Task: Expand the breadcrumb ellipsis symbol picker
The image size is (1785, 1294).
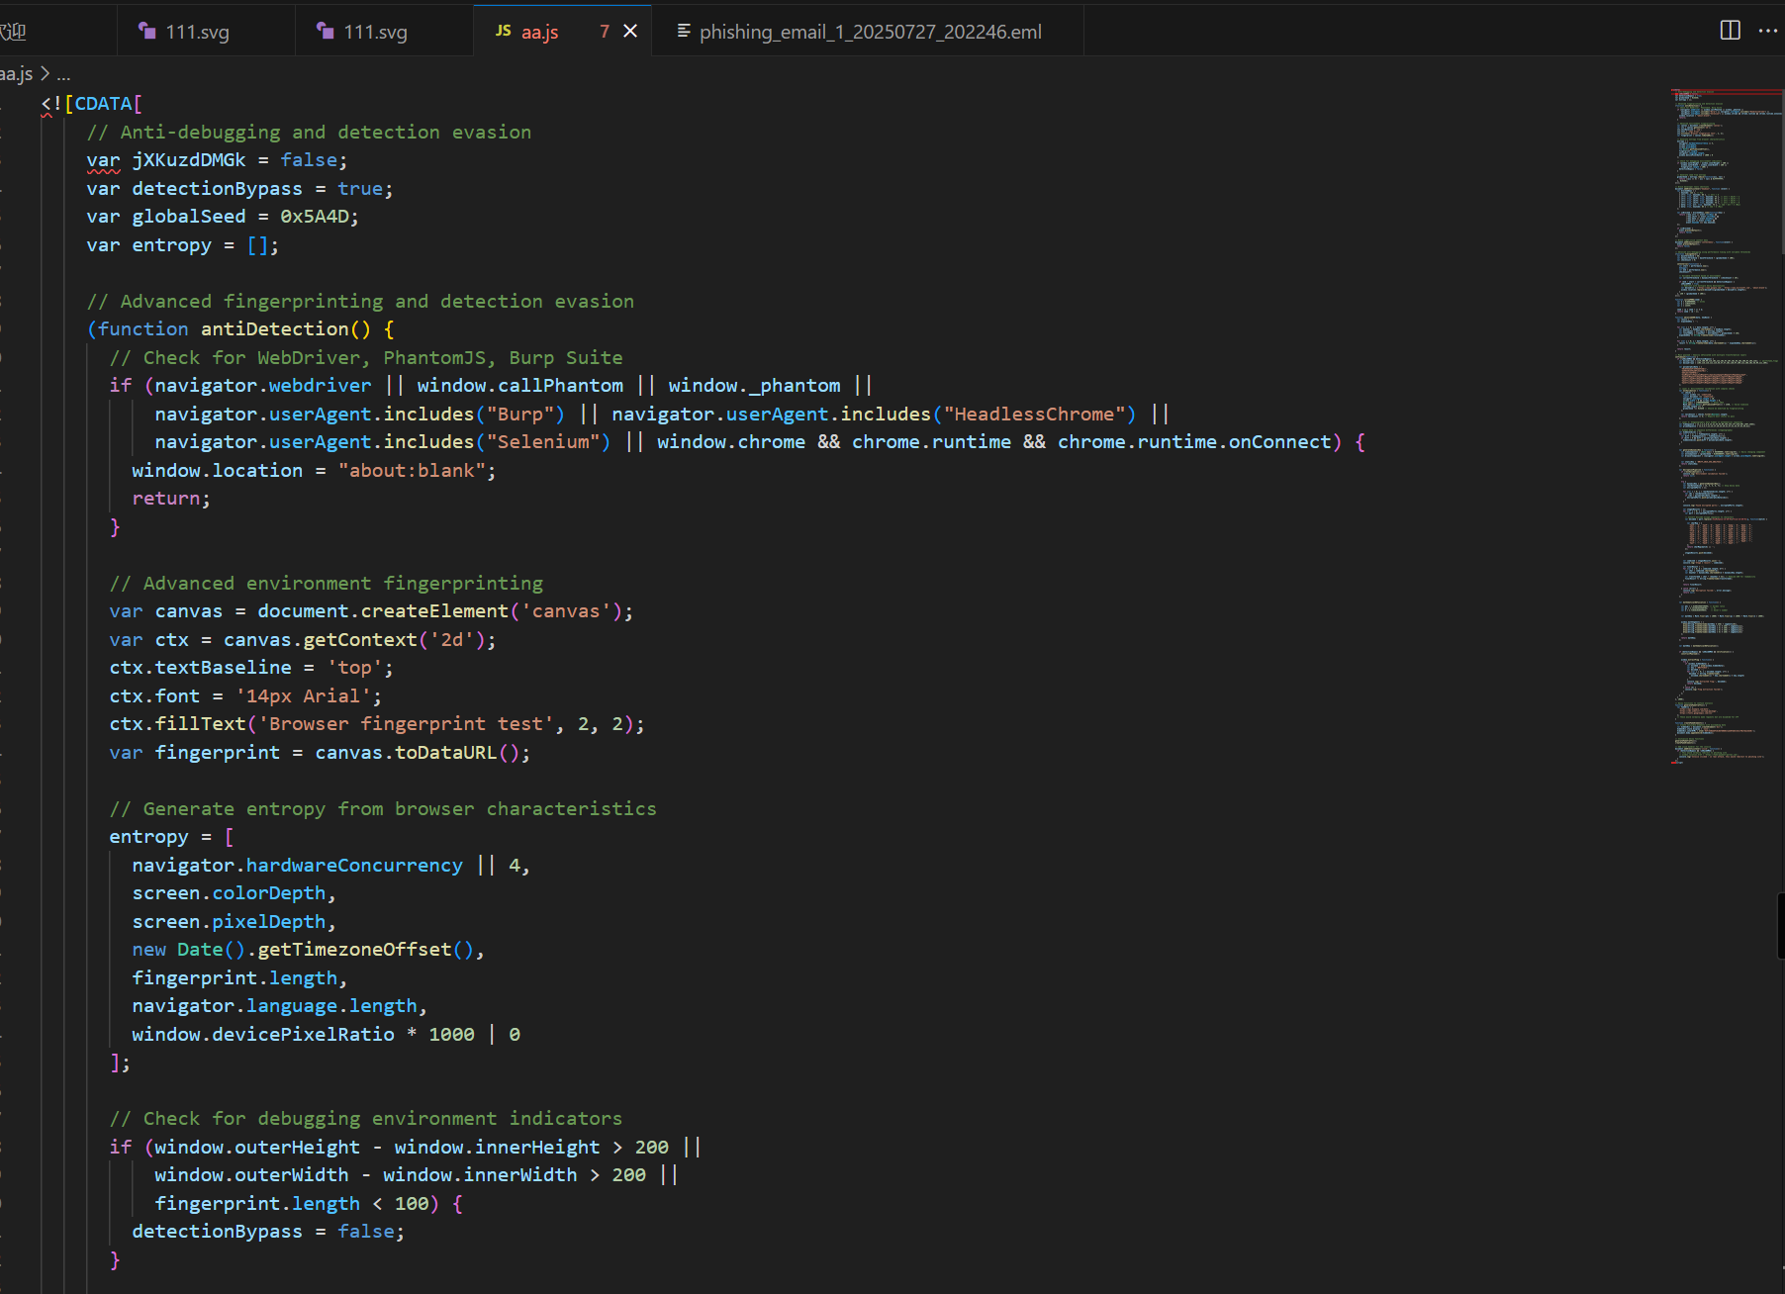Action: pos(63,74)
